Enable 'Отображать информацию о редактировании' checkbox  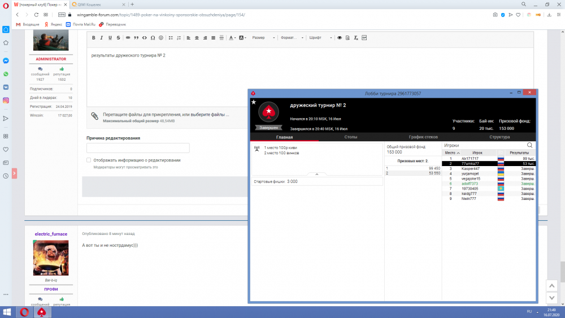point(89,160)
